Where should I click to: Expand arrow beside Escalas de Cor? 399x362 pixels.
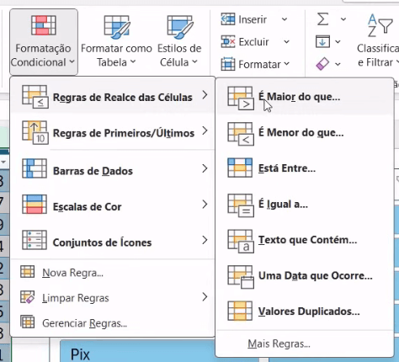(205, 205)
